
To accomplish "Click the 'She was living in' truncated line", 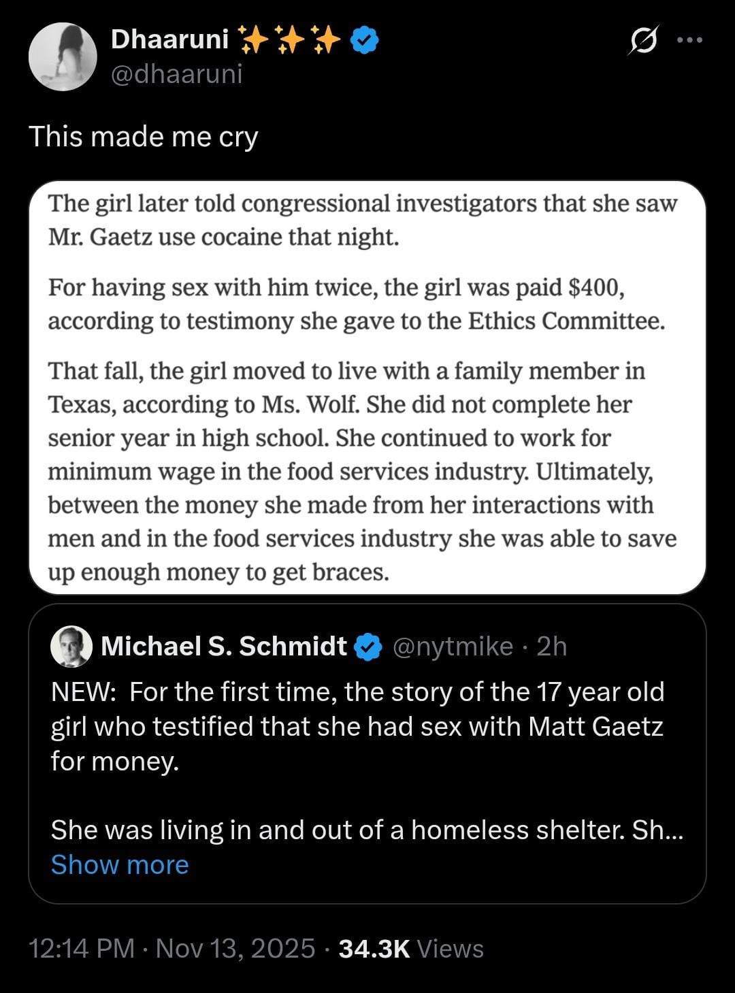I will [366, 830].
